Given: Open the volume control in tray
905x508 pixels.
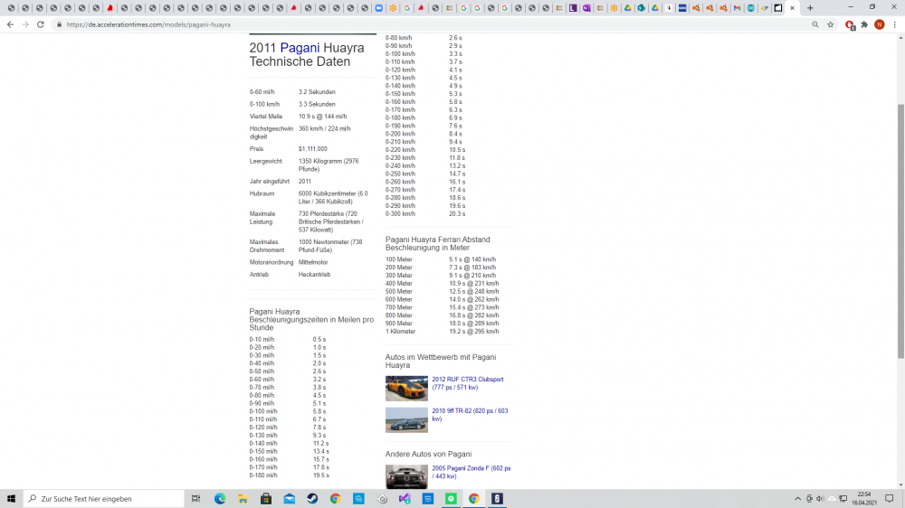Looking at the screenshot, I should 820,499.
